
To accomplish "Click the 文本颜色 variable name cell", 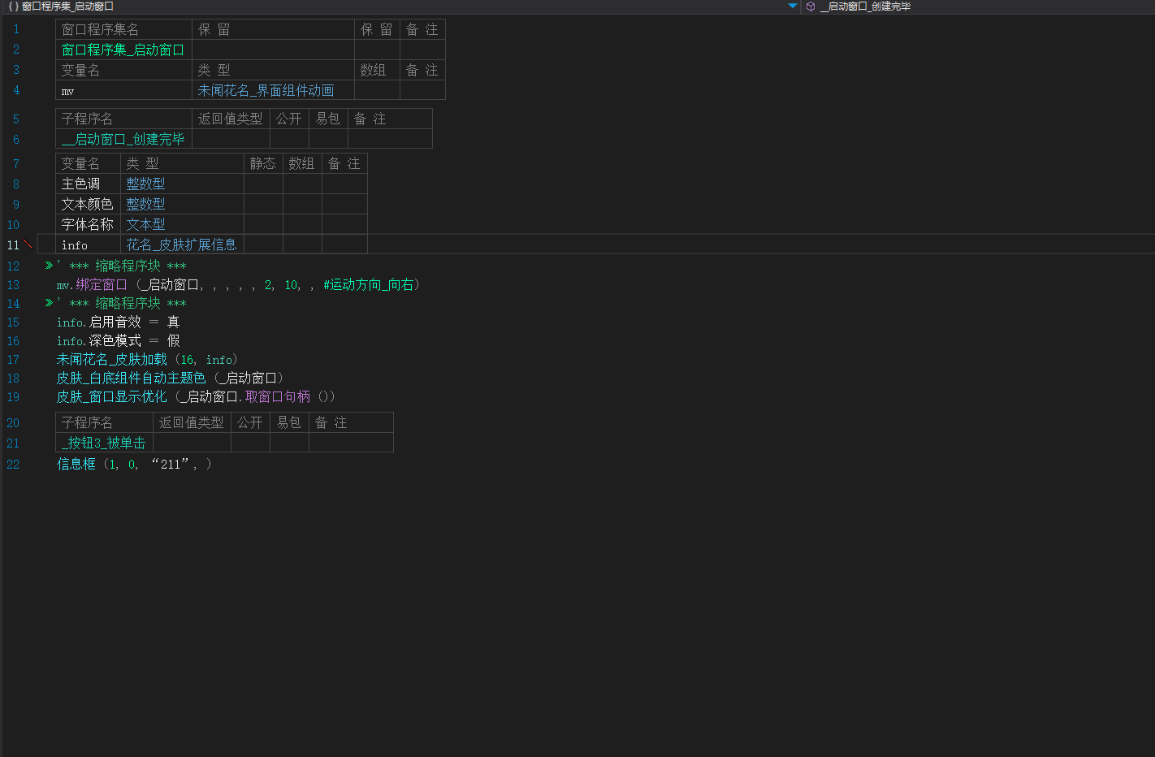I will [88, 204].
